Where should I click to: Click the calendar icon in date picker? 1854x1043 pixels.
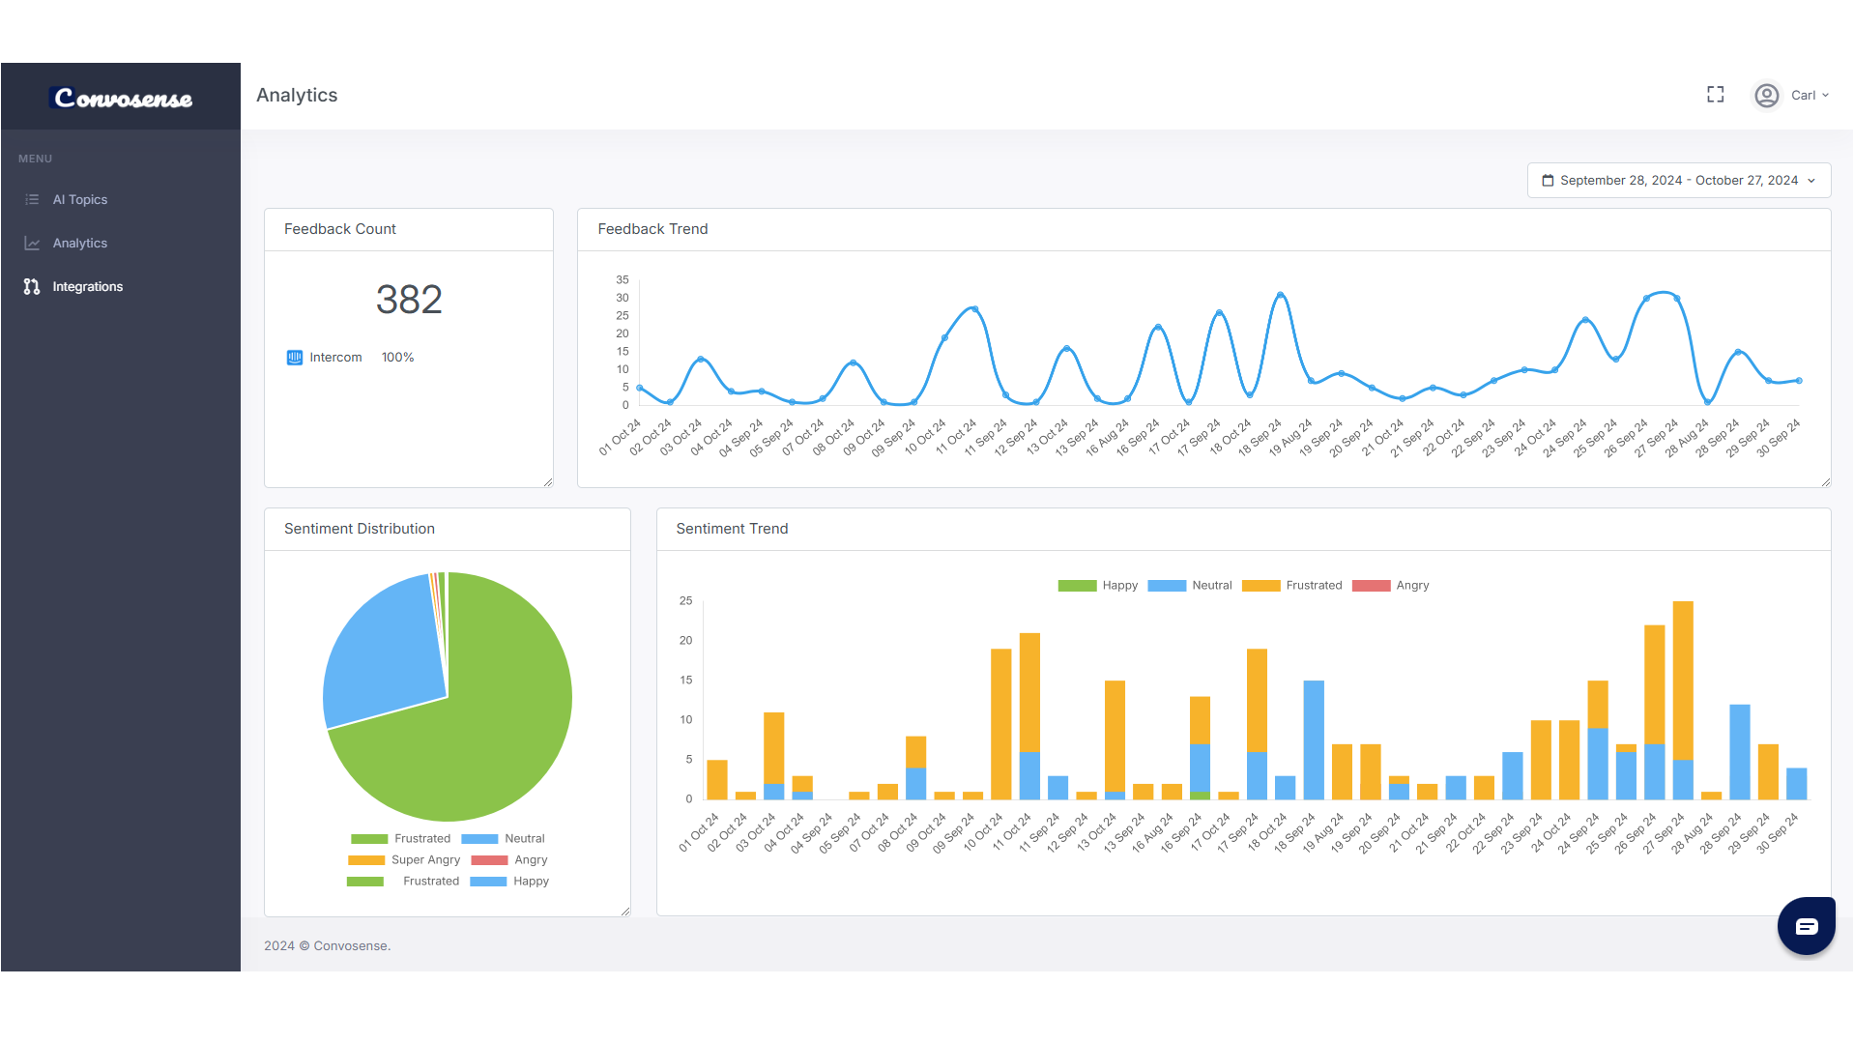click(1548, 181)
